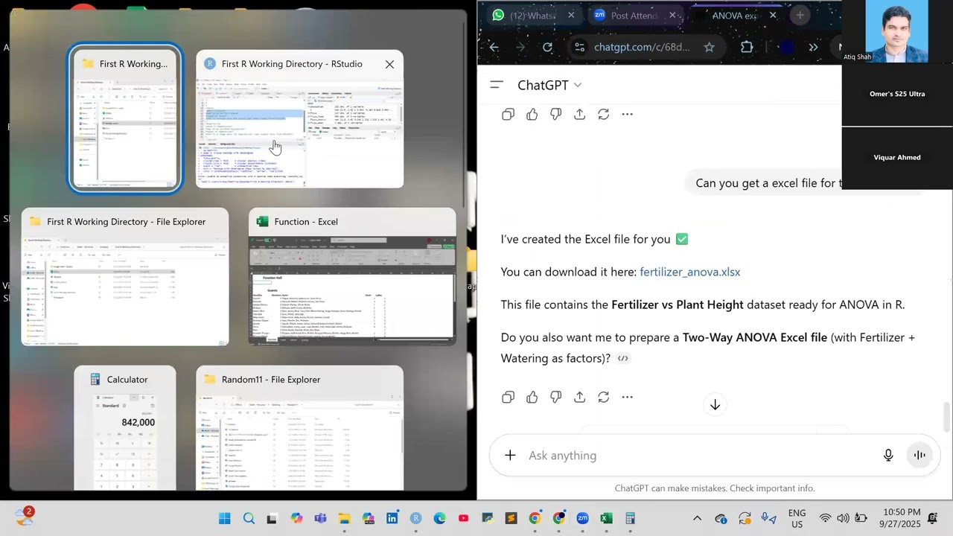
Task: Open Microsoft Teams from the taskbar
Action: [320, 518]
